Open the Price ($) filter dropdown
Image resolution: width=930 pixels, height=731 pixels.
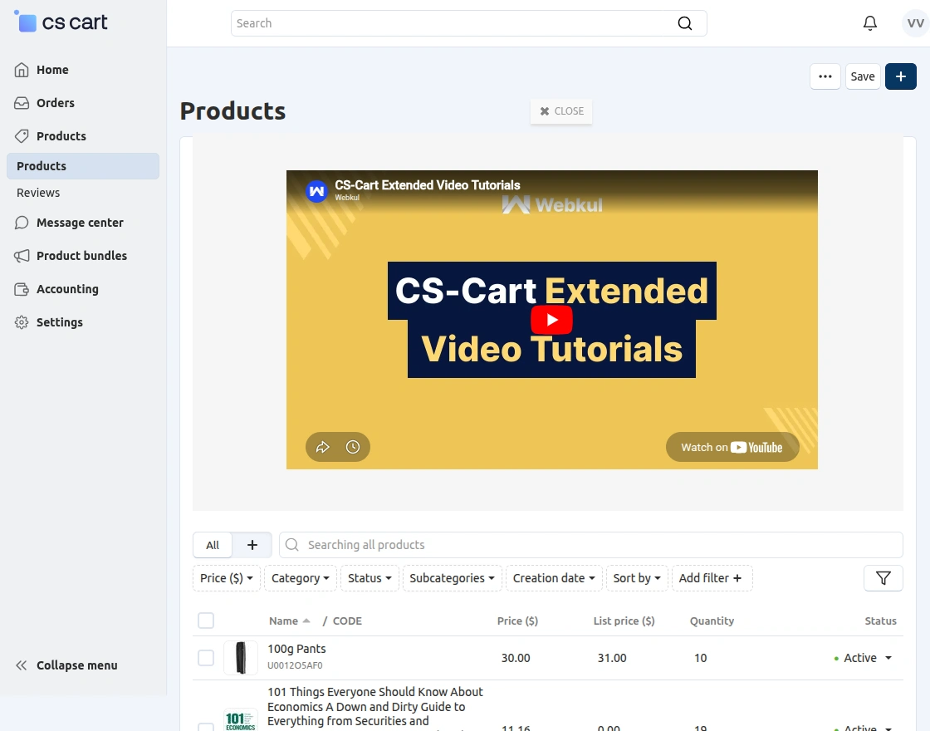(227, 578)
